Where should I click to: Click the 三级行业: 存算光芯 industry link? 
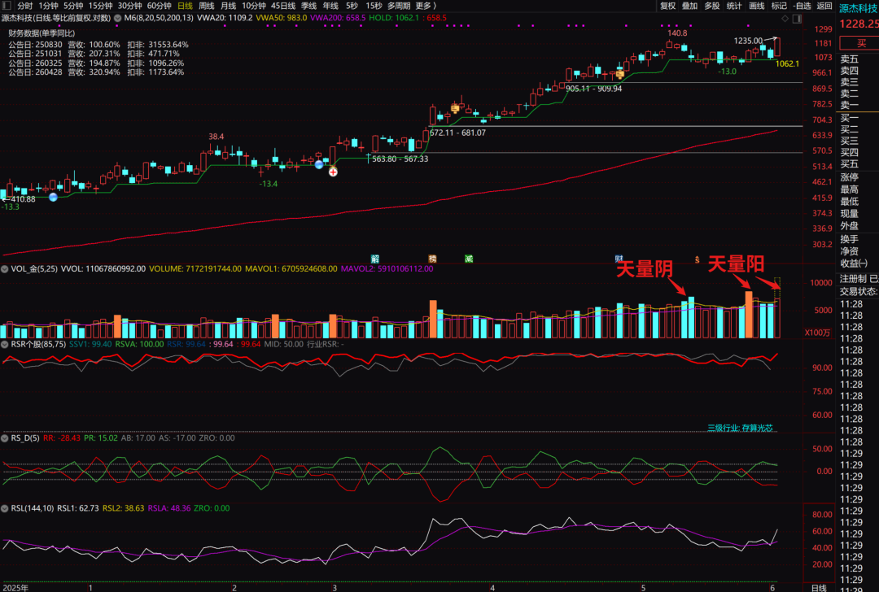point(740,428)
